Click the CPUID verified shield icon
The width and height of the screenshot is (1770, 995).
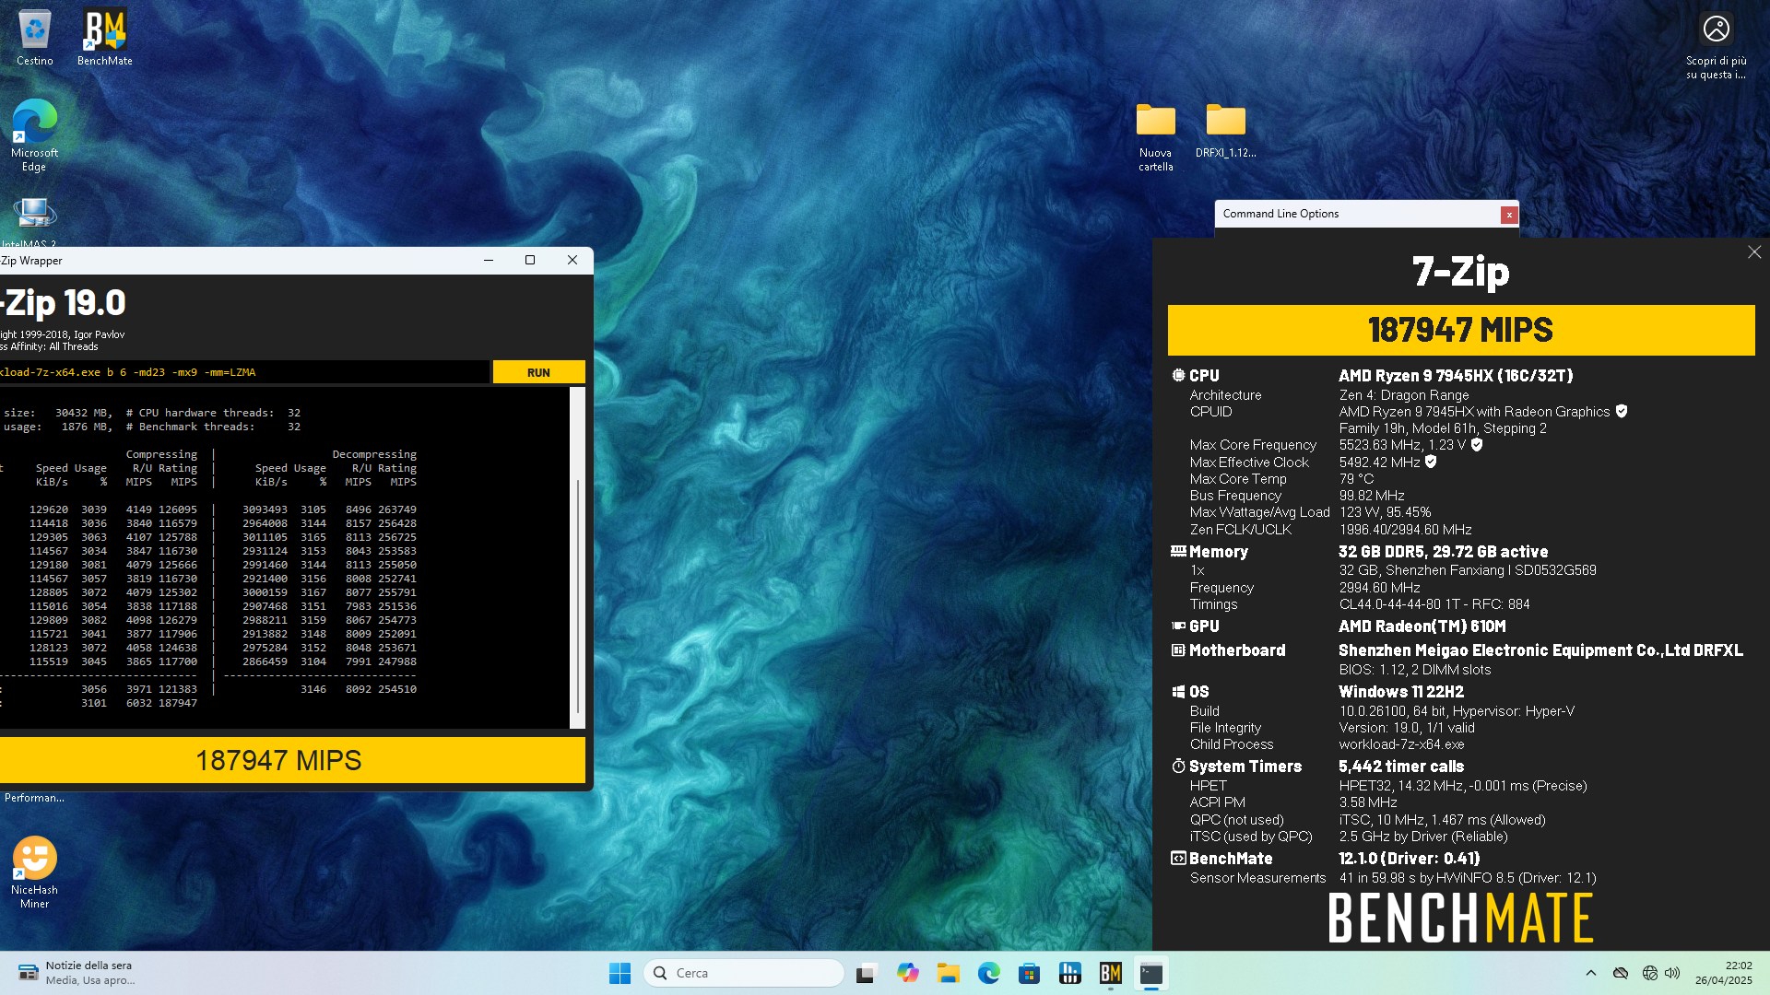tap(1622, 411)
